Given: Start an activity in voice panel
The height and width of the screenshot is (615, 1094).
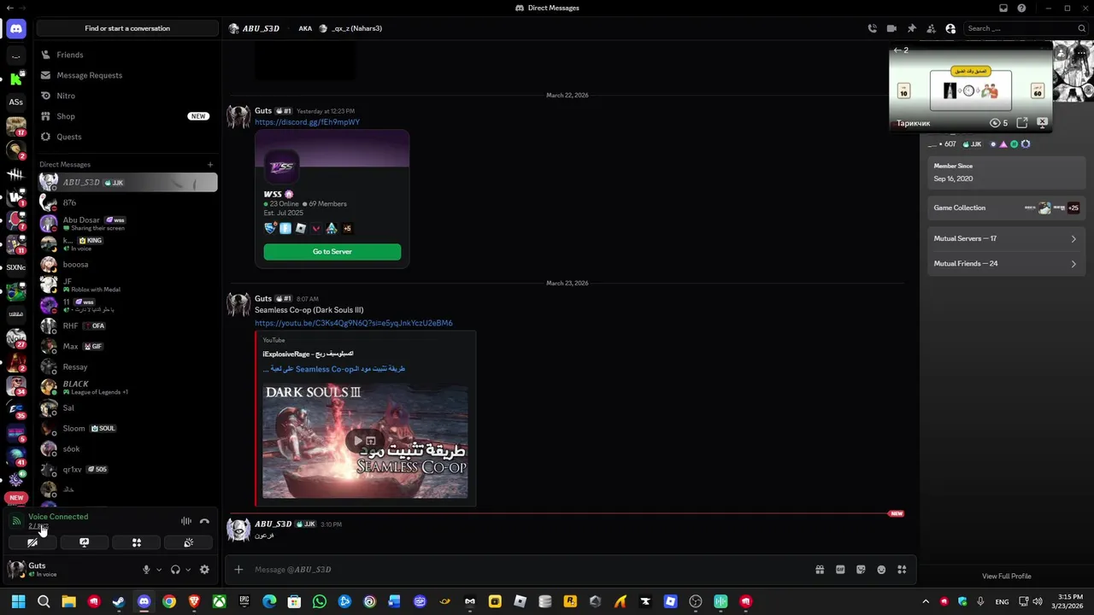Looking at the screenshot, I should [136, 542].
